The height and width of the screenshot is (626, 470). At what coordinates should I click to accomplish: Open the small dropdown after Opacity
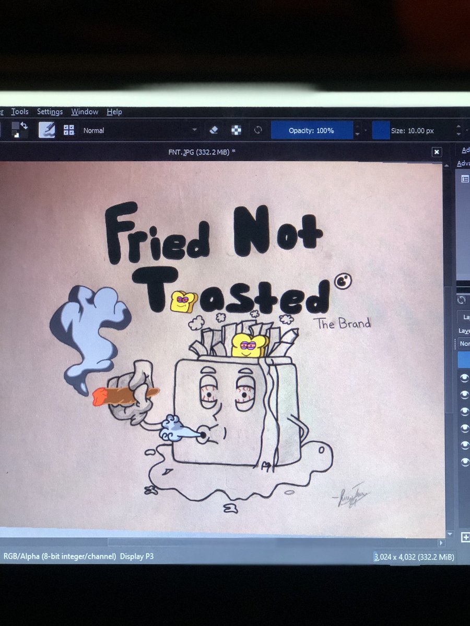coord(366,130)
